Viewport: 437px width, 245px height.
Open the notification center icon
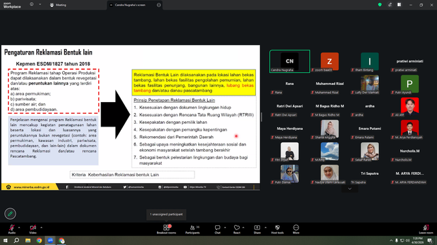click(429, 240)
